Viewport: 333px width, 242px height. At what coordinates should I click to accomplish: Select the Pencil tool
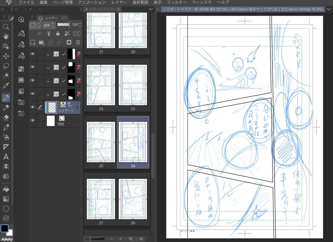6,108
